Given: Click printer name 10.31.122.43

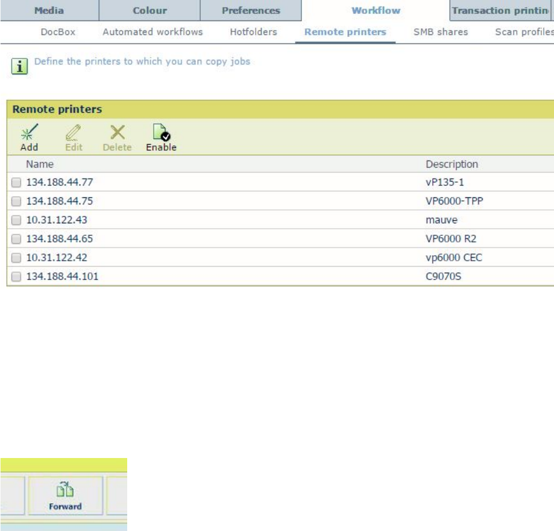Looking at the screenshot, I should (57, 220).
